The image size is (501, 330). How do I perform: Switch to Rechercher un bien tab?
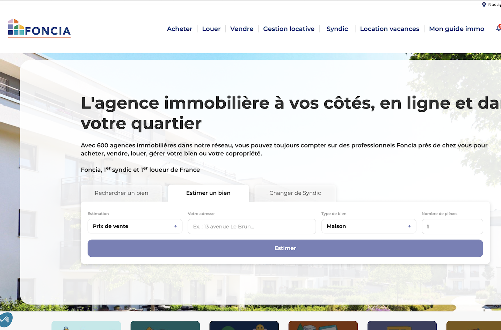[x=121, y=193]
